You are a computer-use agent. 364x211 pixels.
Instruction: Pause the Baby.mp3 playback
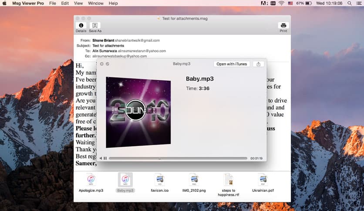coord(105,158)
